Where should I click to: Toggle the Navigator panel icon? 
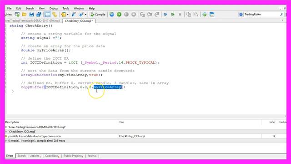tap(55, 14)
